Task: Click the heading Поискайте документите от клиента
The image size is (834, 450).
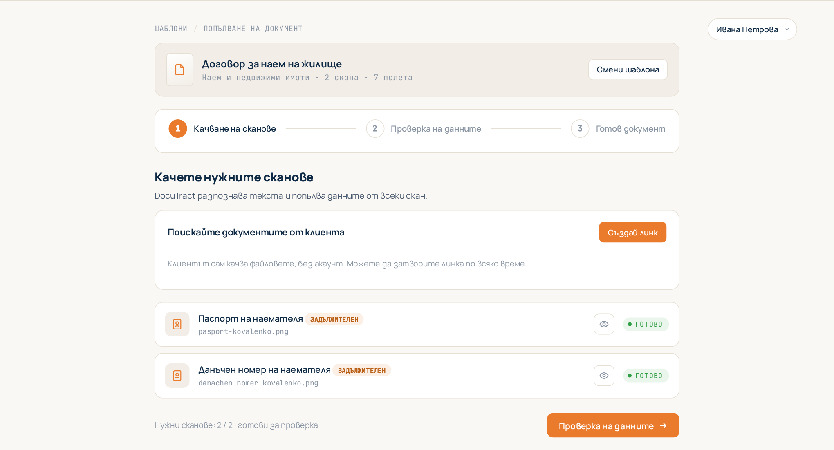Action: (256, 232)
